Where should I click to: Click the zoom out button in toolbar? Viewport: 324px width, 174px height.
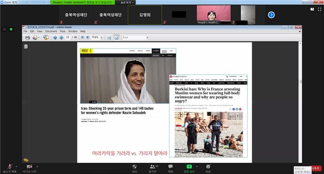click(82, 38)
